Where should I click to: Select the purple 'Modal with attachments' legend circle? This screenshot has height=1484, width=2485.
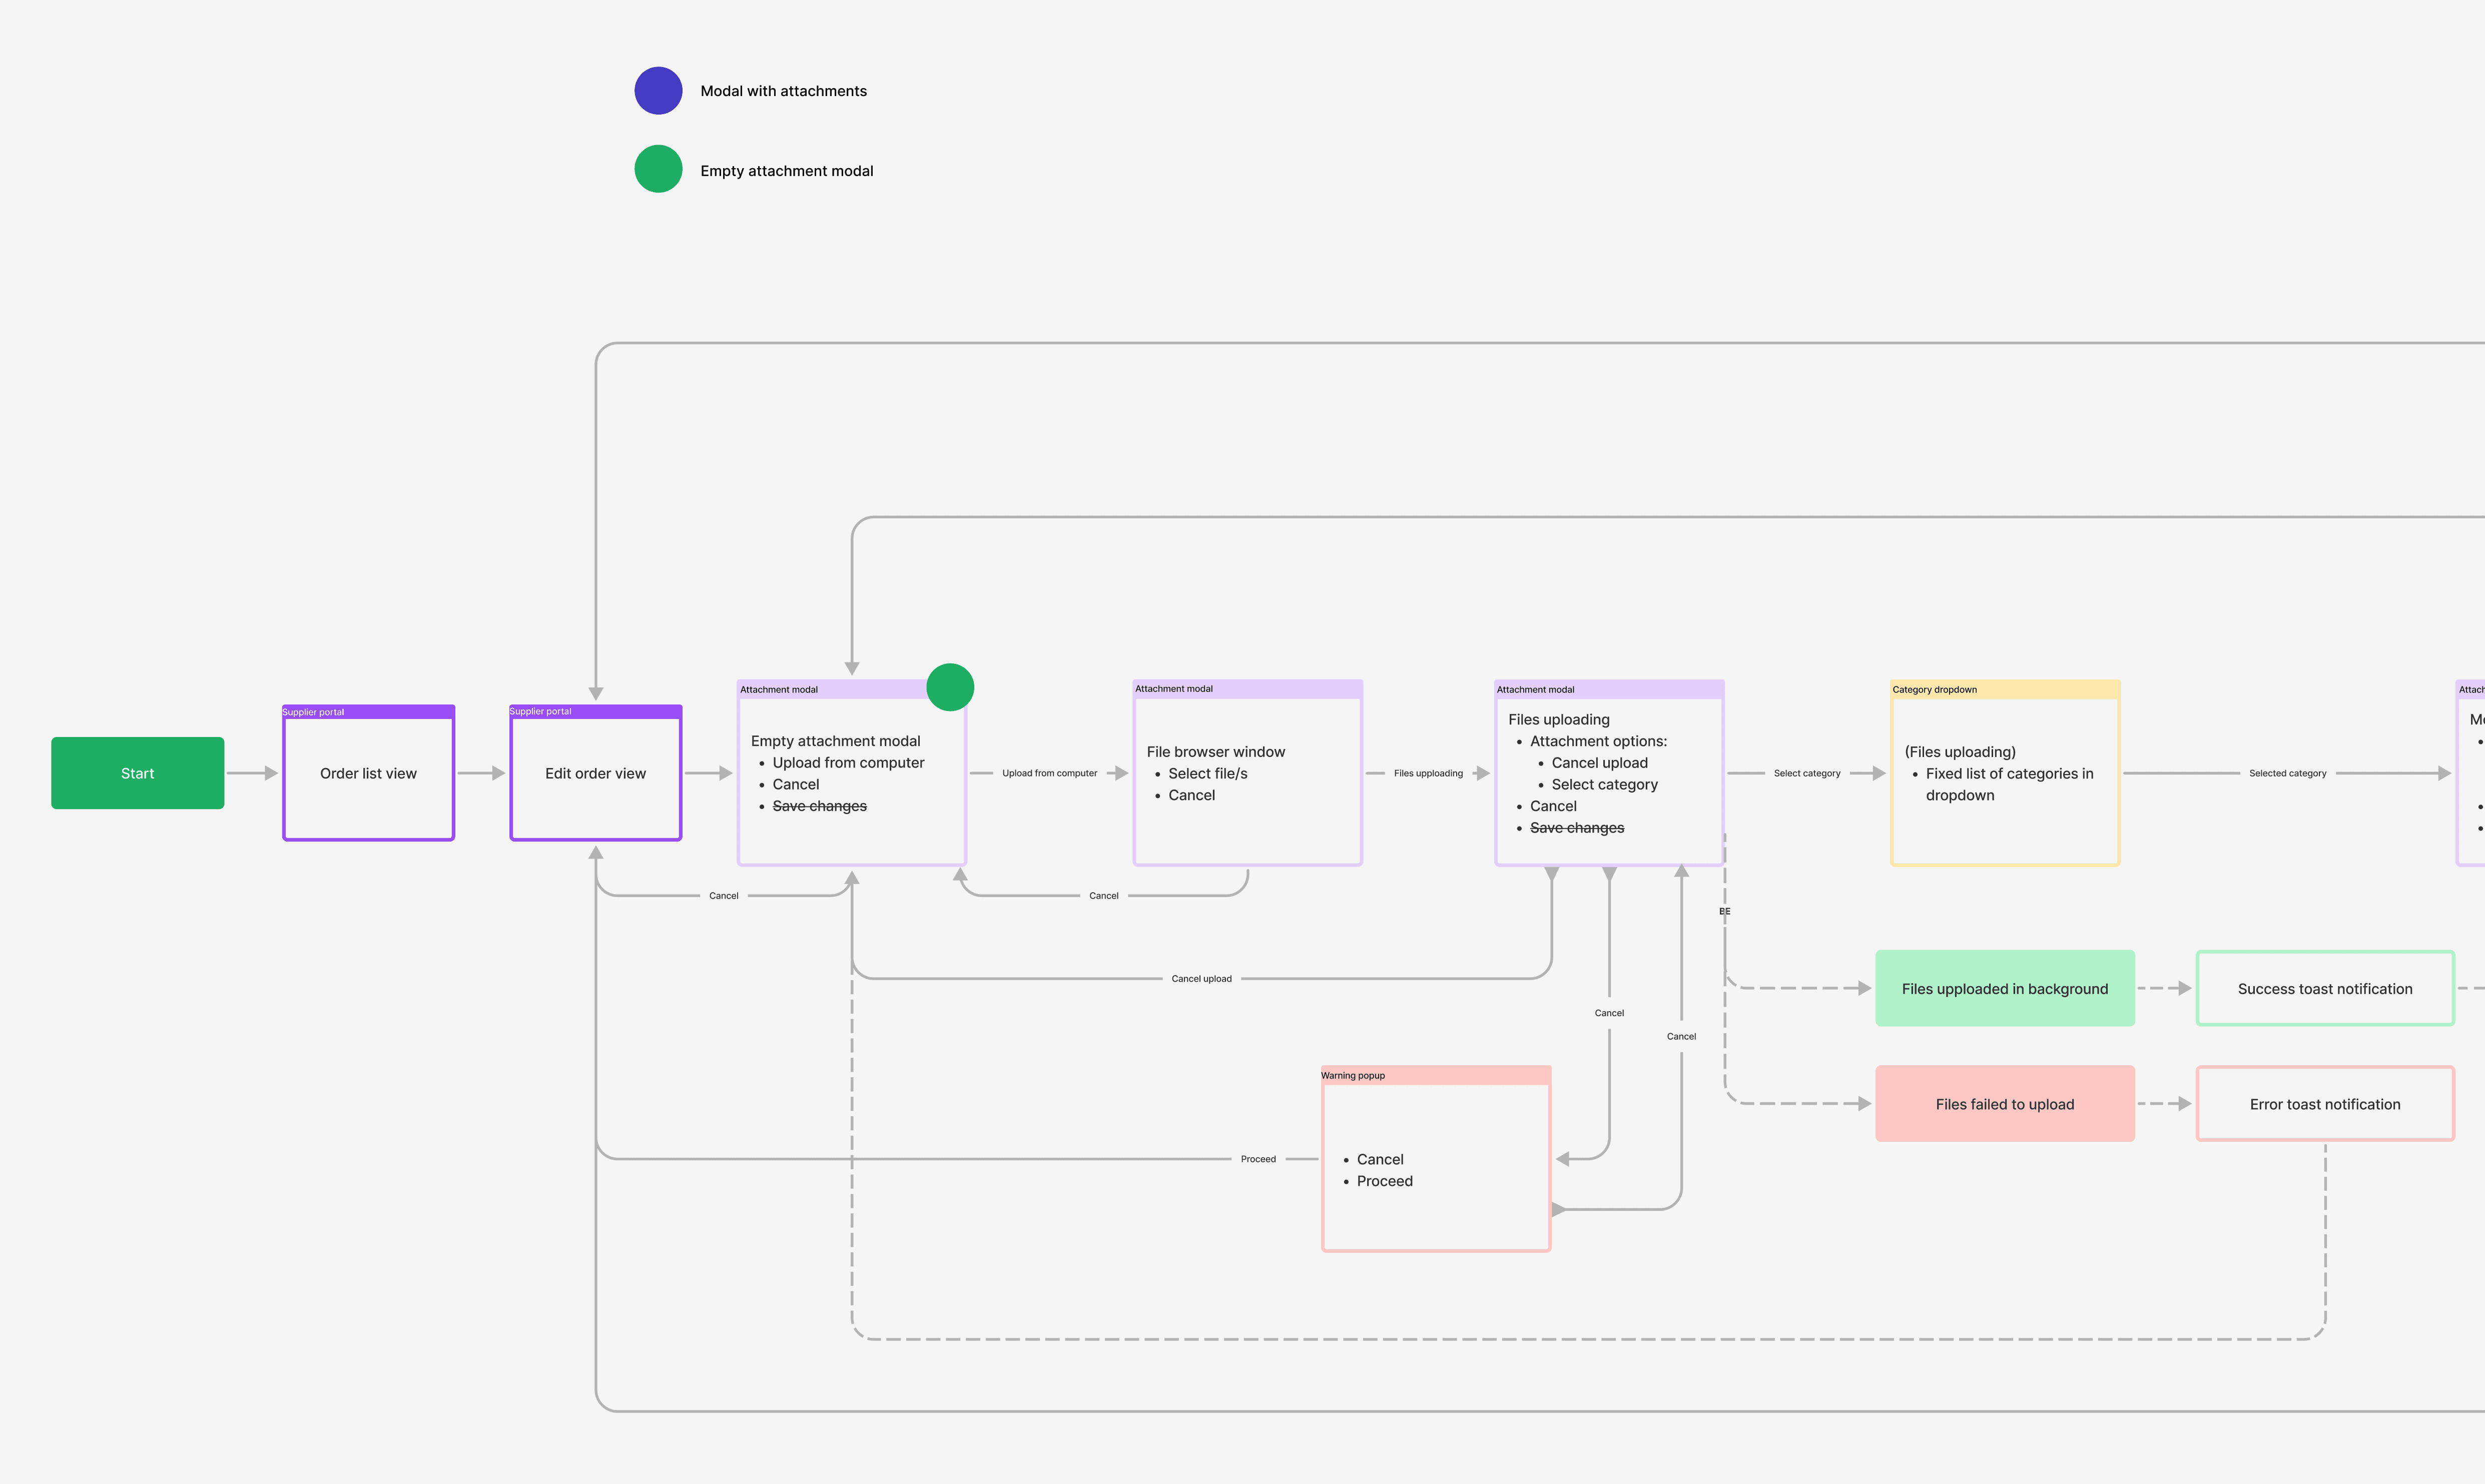[658, 90]
